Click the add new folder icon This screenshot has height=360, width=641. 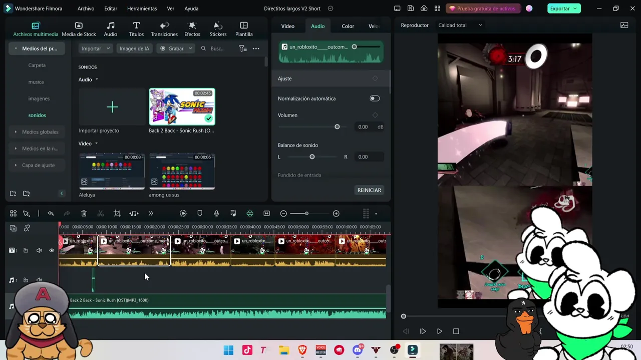pyautogui.click(x=13, y=193)
